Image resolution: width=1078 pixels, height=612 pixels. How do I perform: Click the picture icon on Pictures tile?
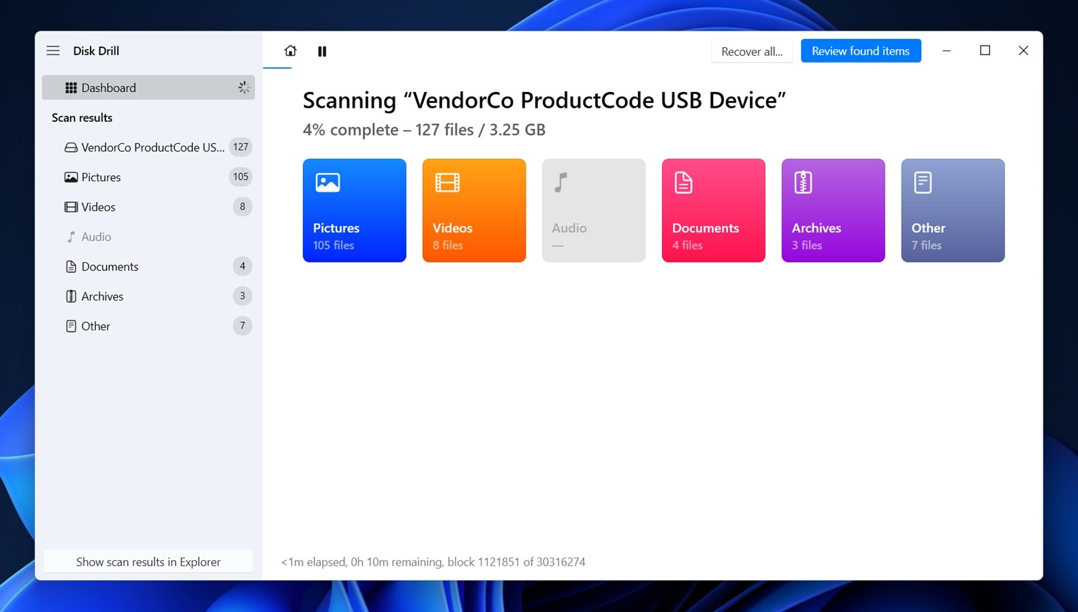(328, 183)
